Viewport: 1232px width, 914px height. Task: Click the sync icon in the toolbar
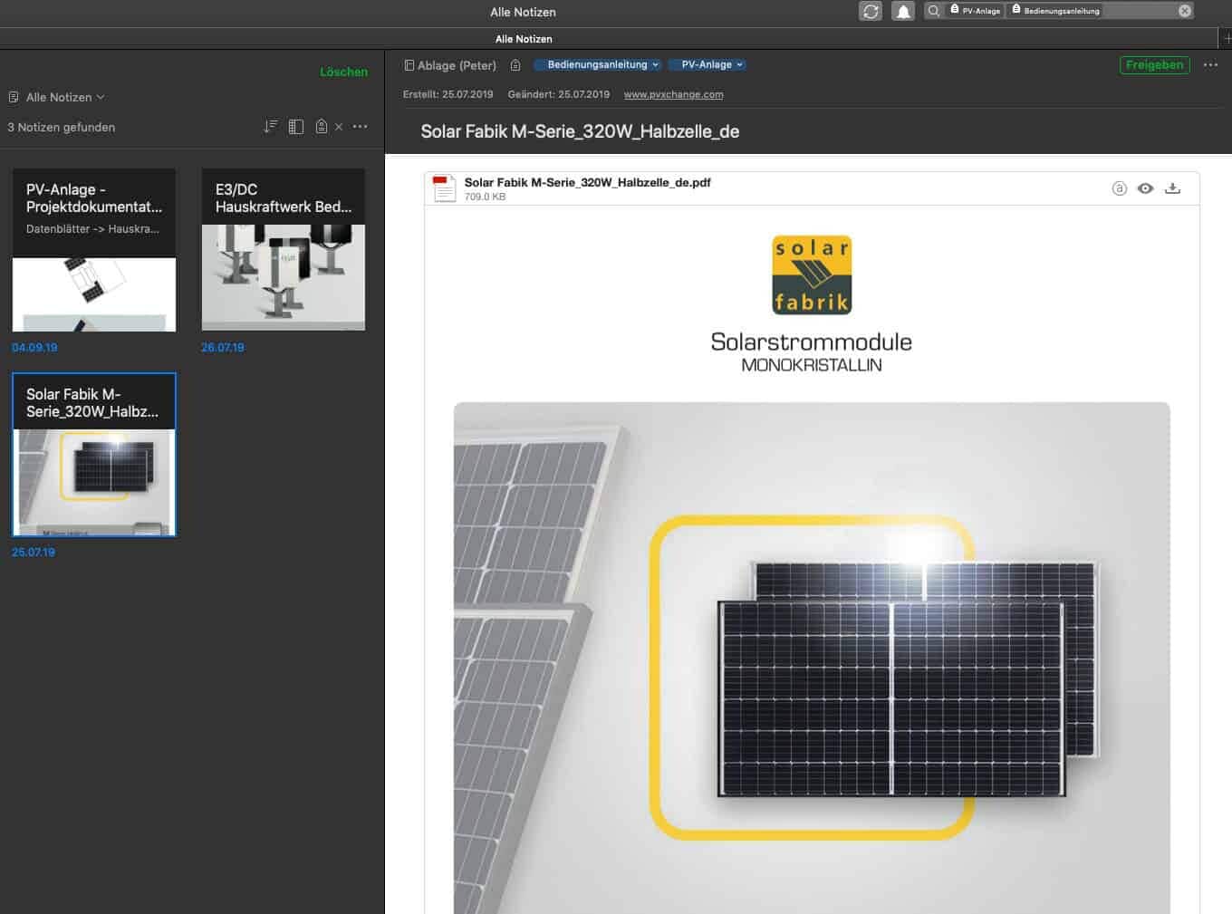pos(871,11)
